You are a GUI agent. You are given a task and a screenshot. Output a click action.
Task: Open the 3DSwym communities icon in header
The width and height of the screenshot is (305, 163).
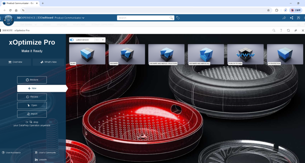[299, 18]
